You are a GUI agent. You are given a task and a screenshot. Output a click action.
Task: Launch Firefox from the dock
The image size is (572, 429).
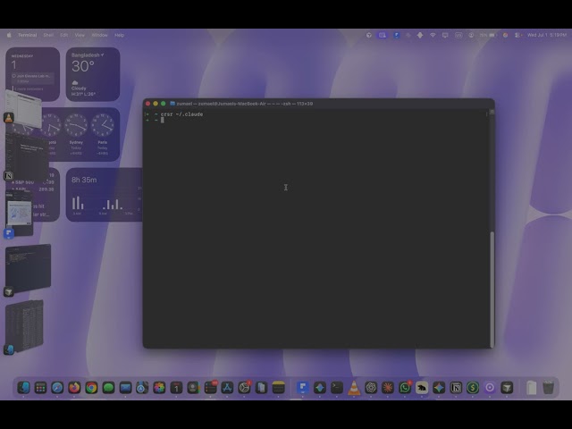click(74, 387)
